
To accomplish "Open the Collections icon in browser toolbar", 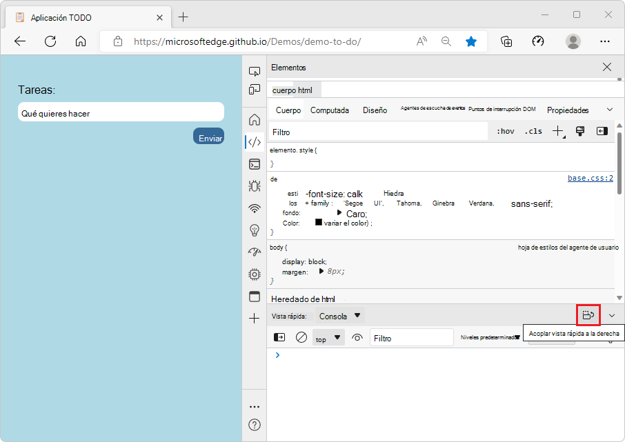I will coord(506,41).
